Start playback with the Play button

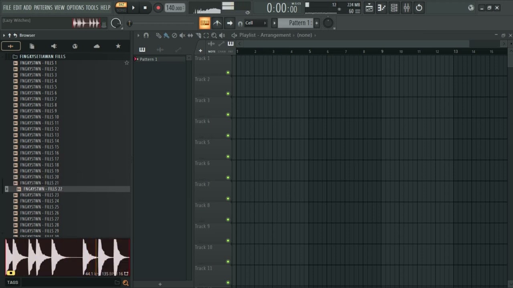tap(133, 8)
